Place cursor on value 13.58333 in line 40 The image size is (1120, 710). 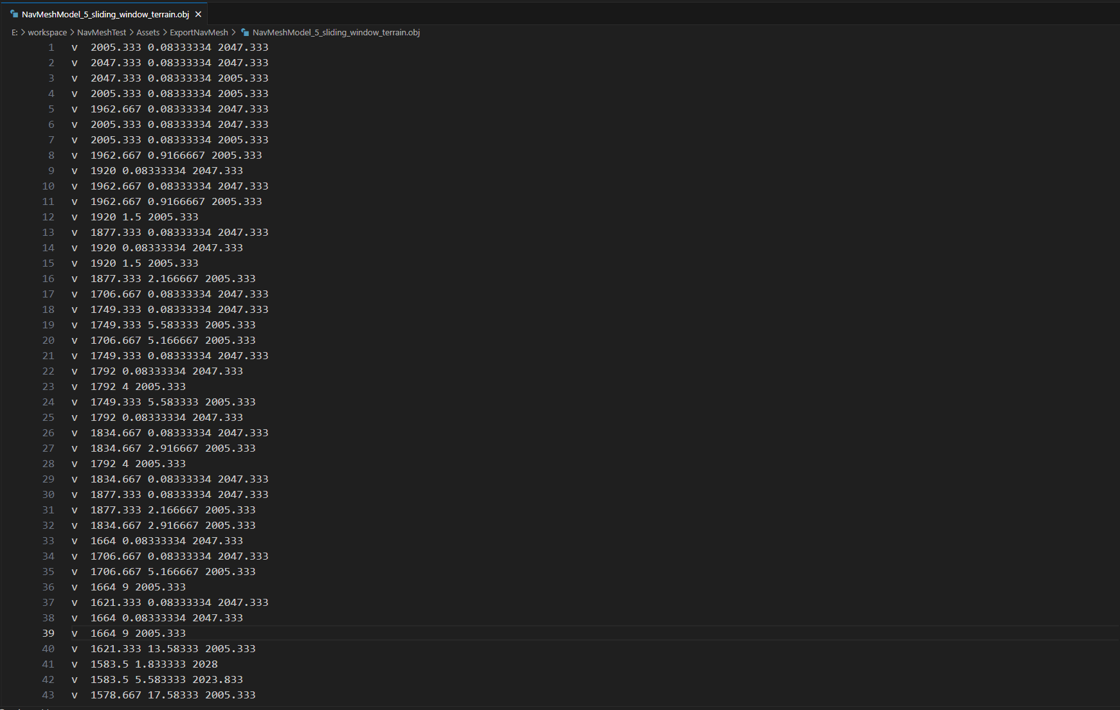point(173,649)
